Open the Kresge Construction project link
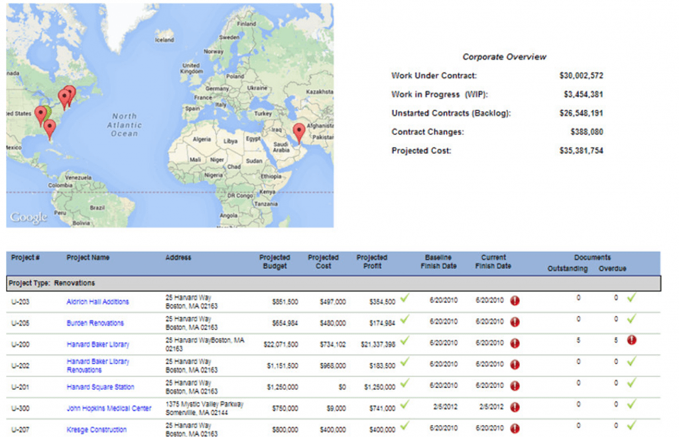 pos(97,430)
